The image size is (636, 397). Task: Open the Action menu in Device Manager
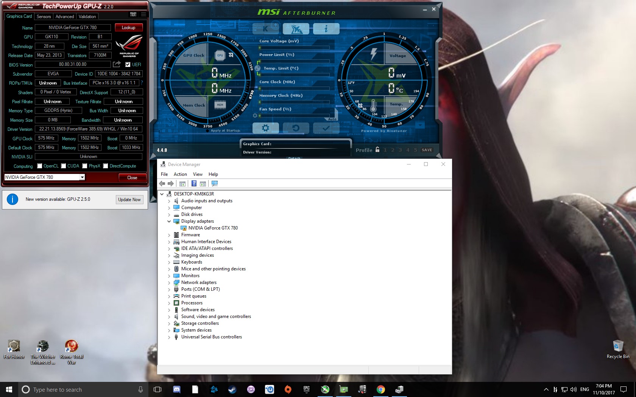click(x=180, y=174)
